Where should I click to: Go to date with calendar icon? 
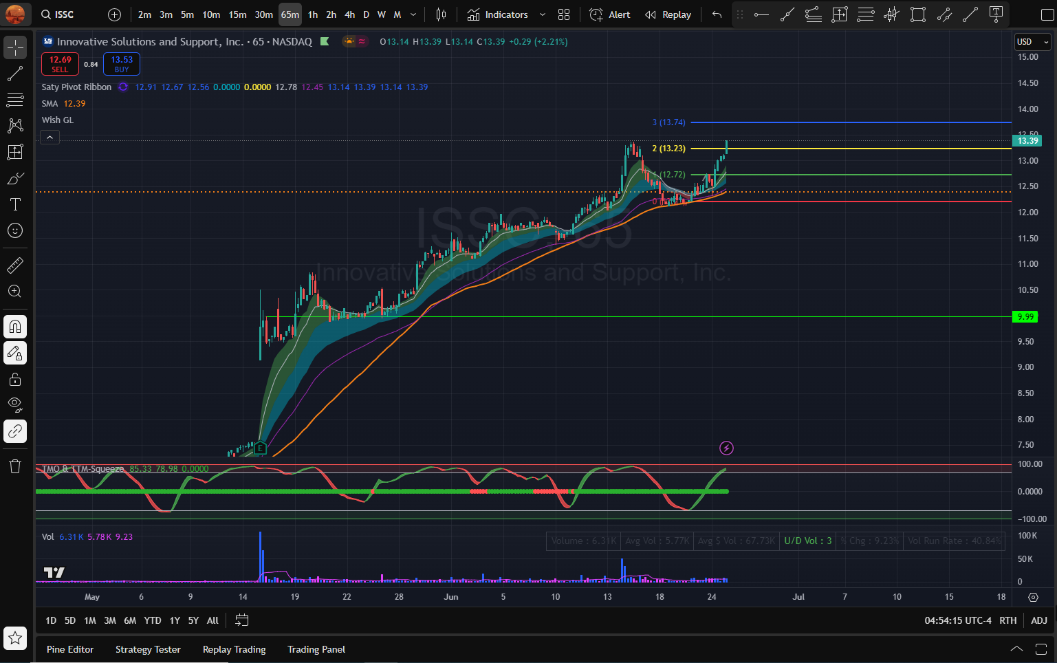[x=241, y=620]
